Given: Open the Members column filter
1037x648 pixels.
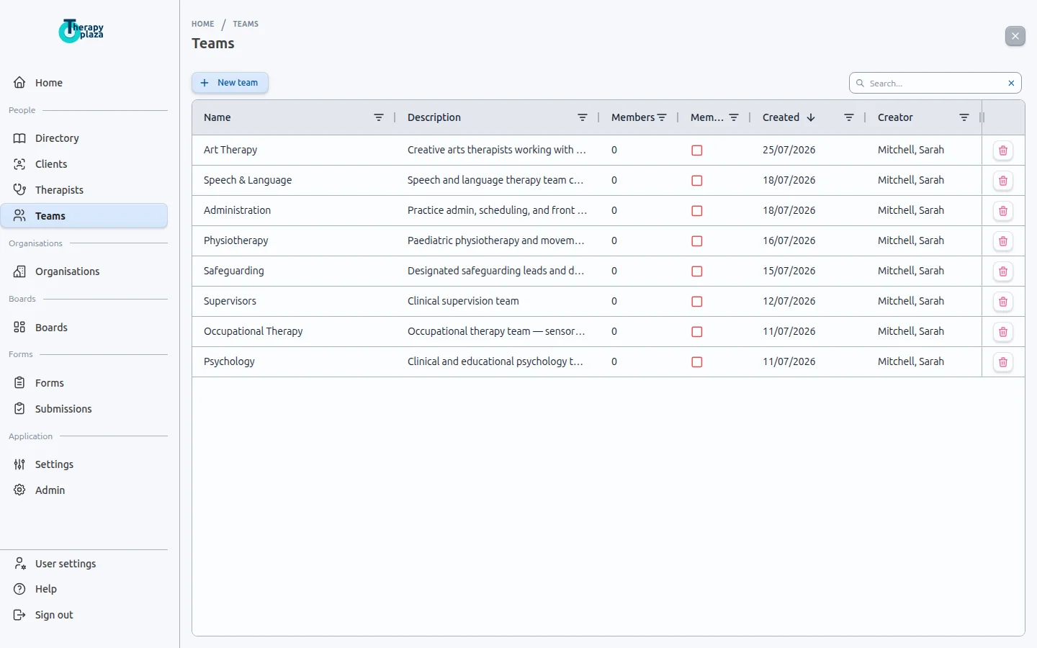Looking at the screenshot, I should coord(662,117).
